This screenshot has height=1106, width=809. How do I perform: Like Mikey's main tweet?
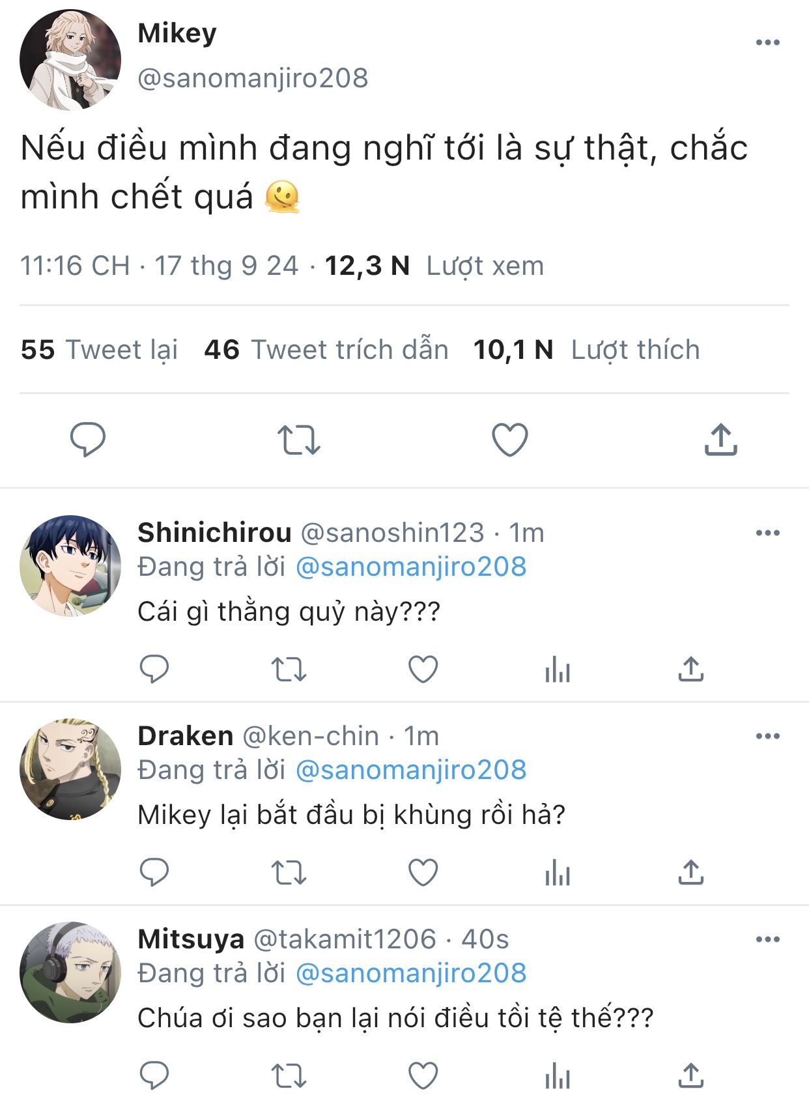coord(509,440)
